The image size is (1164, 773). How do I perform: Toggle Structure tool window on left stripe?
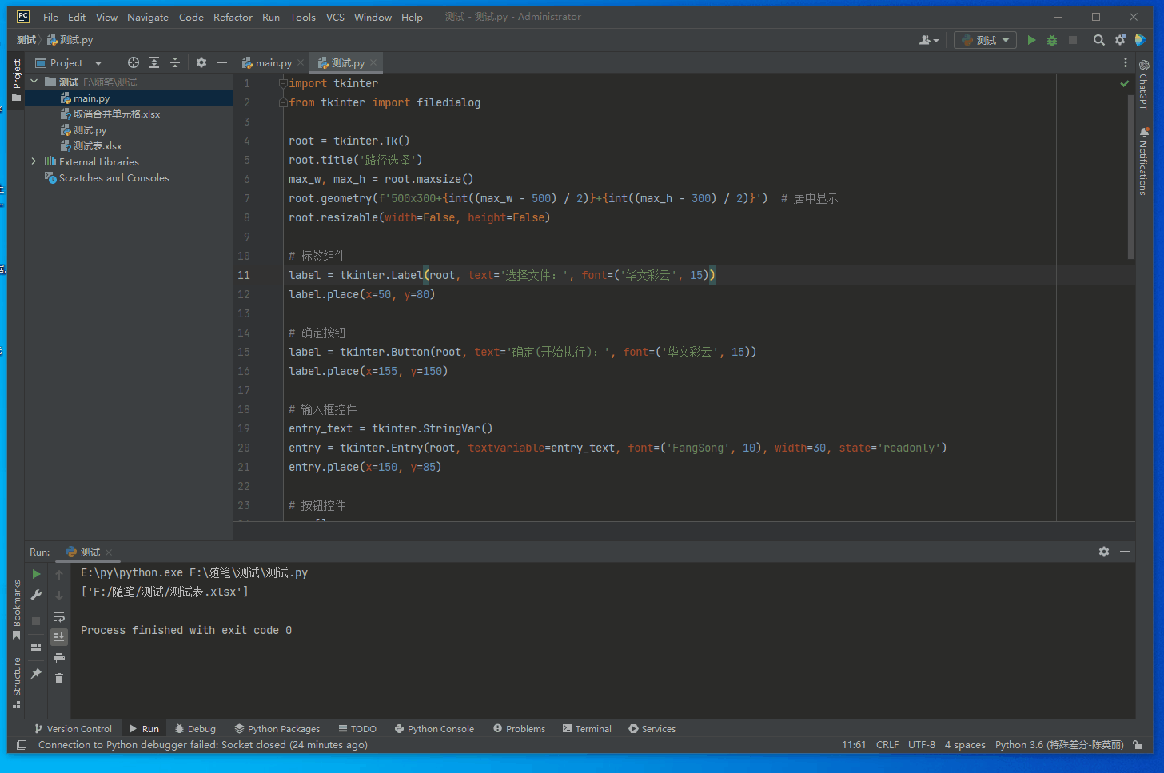[16, 683]
